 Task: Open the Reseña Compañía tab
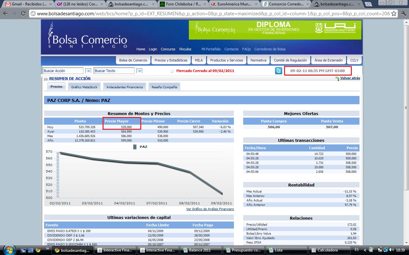point(164,87)
